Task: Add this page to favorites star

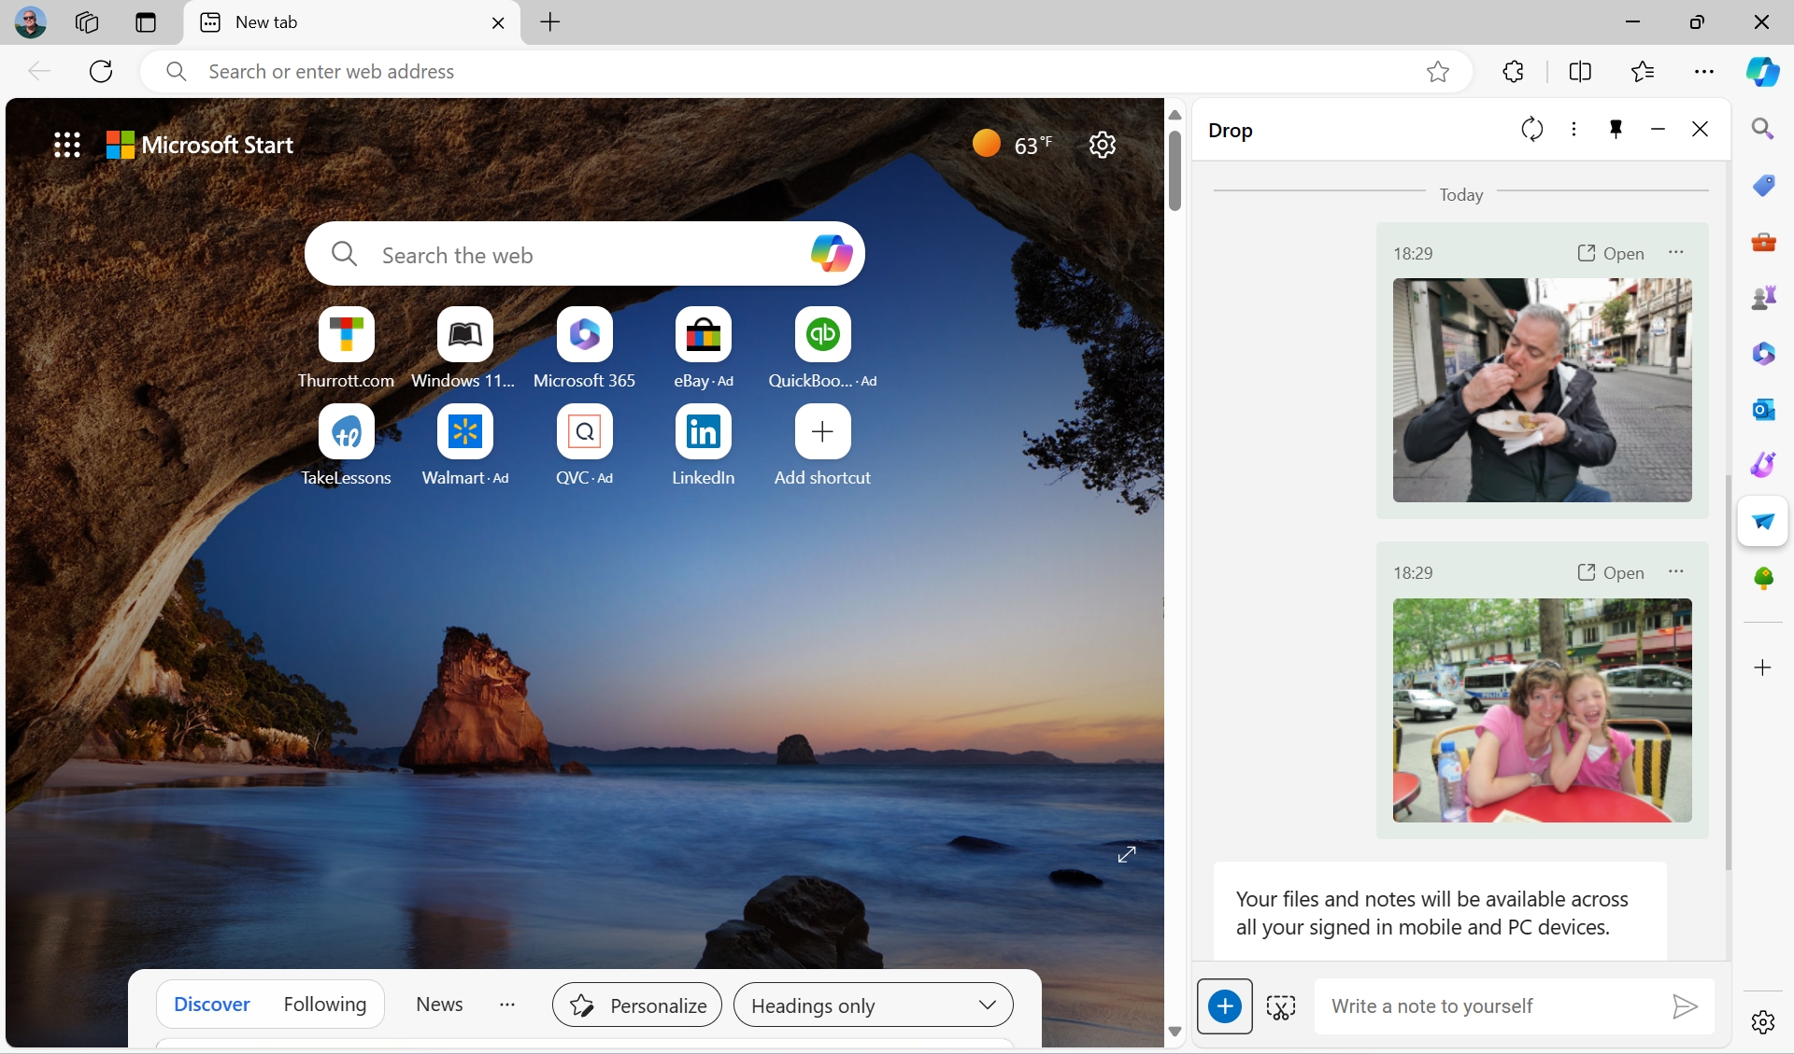Action: pos(1437,72)
